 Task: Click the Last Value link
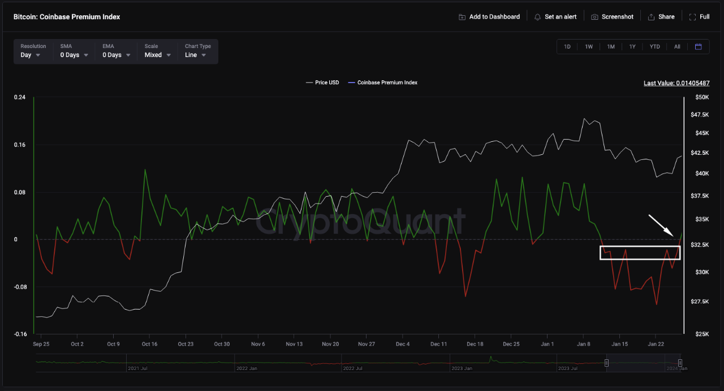[676, 83]
